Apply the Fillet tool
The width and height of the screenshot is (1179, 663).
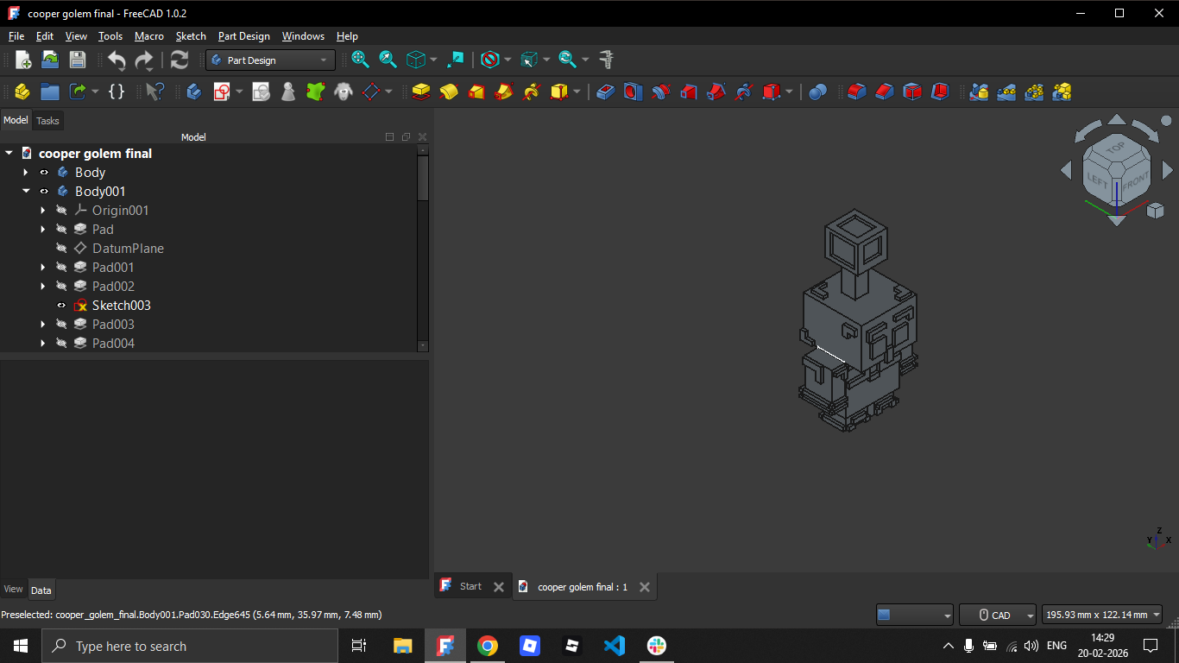coord(857,92)
